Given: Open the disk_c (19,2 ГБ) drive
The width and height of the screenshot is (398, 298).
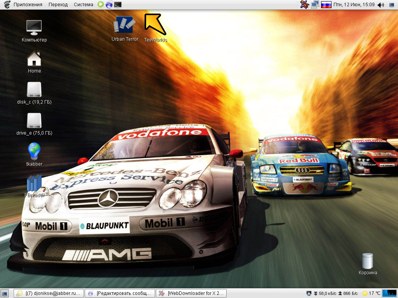Looking at the screenshot, I should pos(34,90).
